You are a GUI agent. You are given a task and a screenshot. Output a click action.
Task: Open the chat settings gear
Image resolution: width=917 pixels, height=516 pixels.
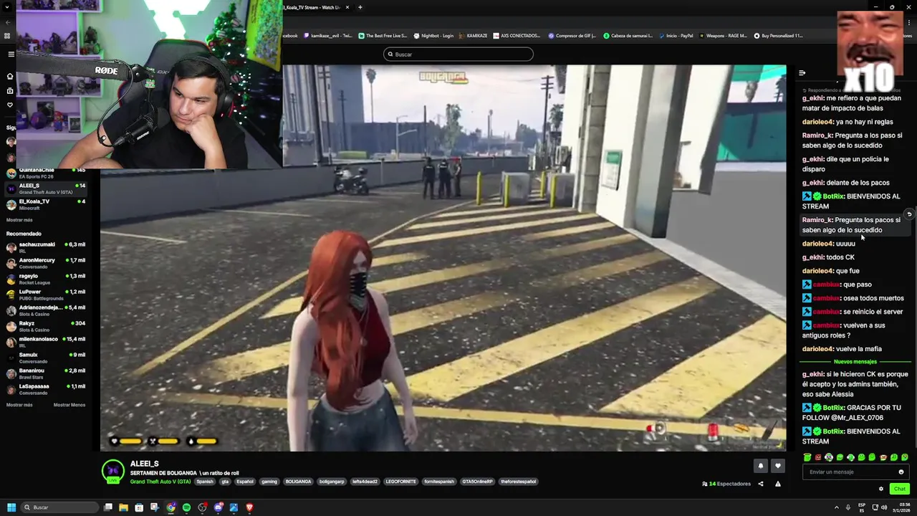coord(881,489)
